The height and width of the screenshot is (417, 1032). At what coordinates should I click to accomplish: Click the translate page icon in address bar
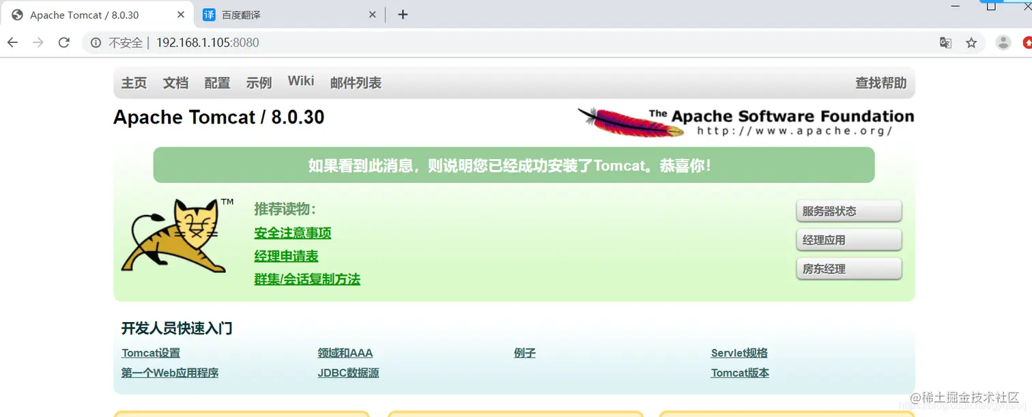[x=945, y=42]
